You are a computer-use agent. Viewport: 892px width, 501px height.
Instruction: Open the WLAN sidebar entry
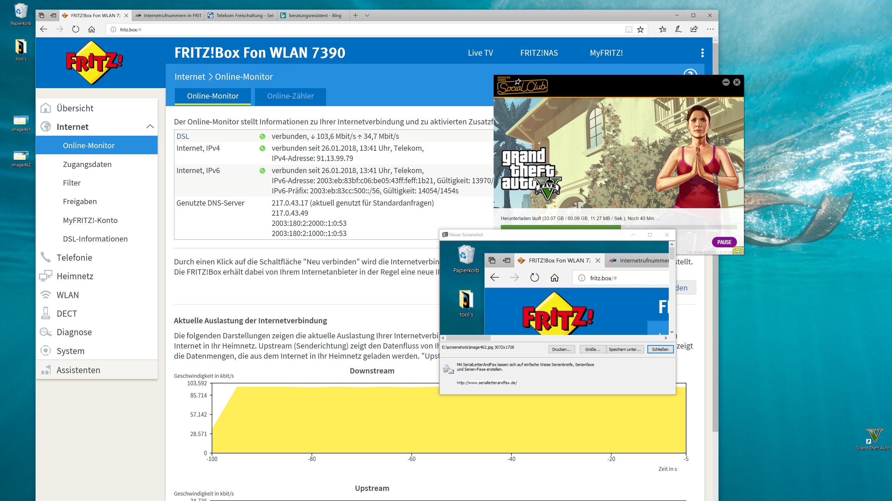pyautogui.click(x=68, y=295)
